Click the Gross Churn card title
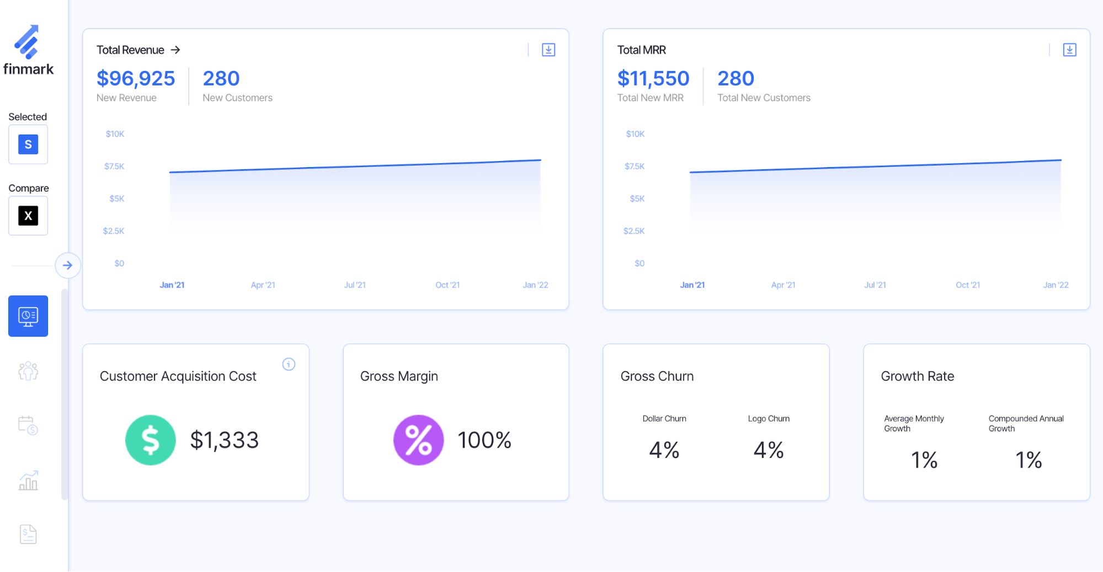Image resolution: width=1103 pixels, height=572 pixels. pyautogui.click(x=657, y=376)
